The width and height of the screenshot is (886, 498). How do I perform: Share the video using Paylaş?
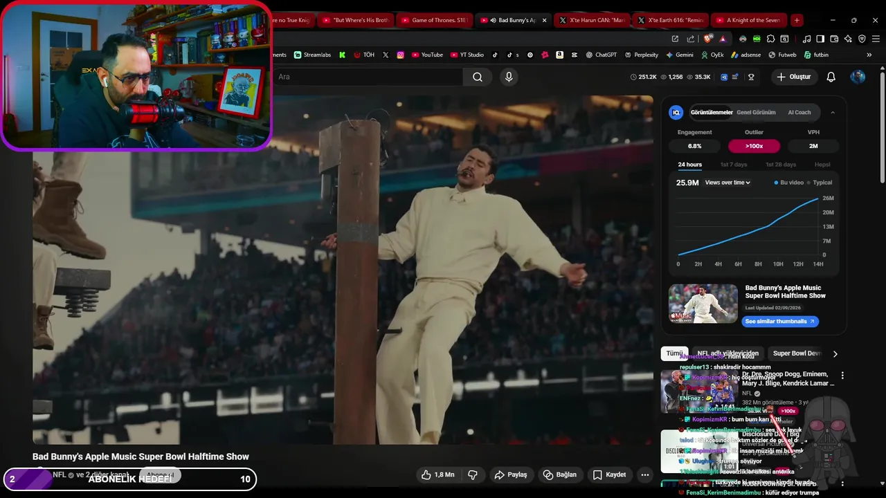[511, 474]
